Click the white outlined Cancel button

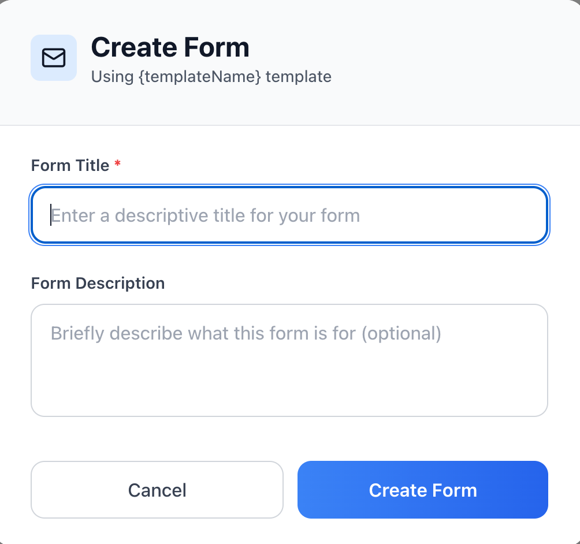[x=157, y=490]
